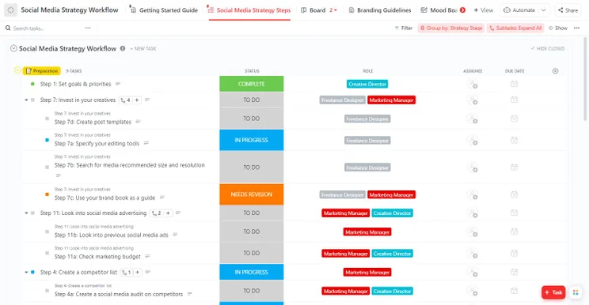Change the COMPLETE status of Step 1
This screenshot has width=589, height=305.
[x=251, y=84]
